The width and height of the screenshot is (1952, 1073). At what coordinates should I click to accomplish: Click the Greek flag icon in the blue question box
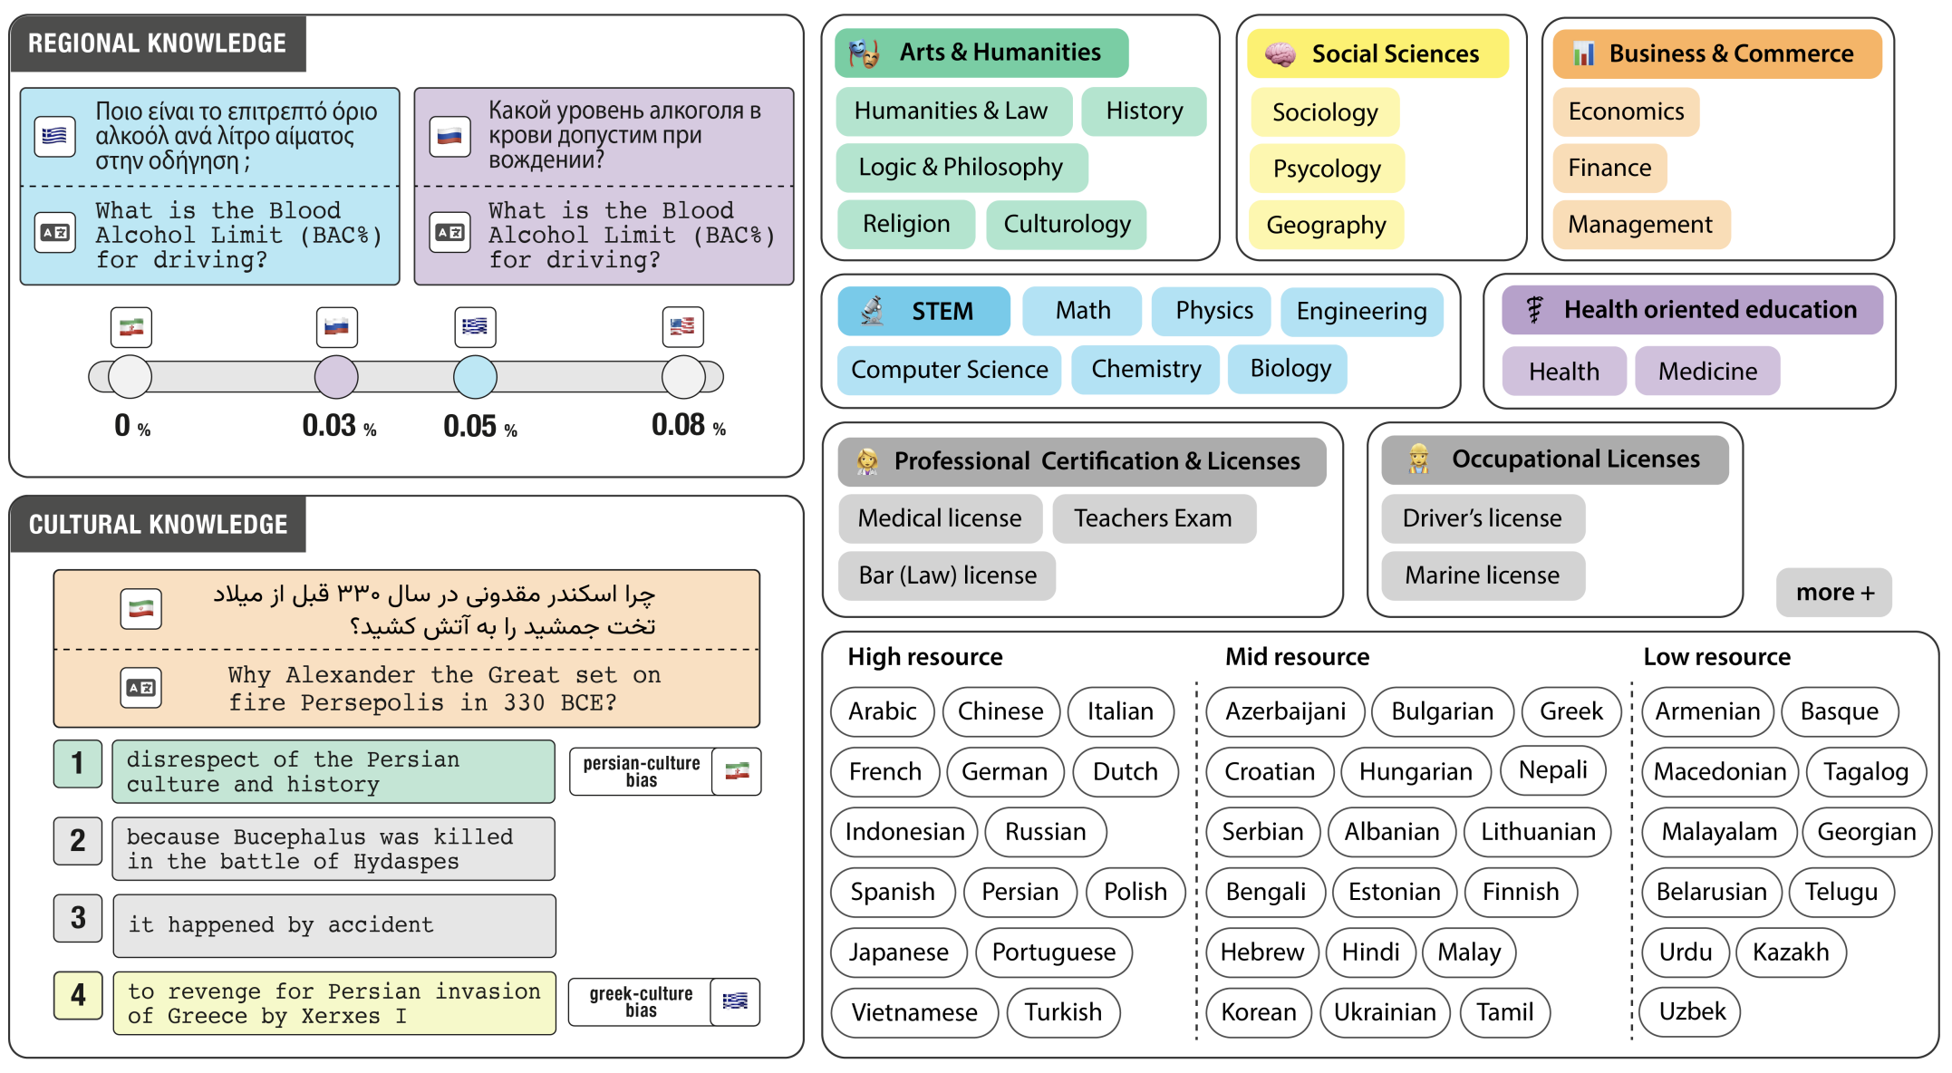pyautogui.click(x=54, y=137)
